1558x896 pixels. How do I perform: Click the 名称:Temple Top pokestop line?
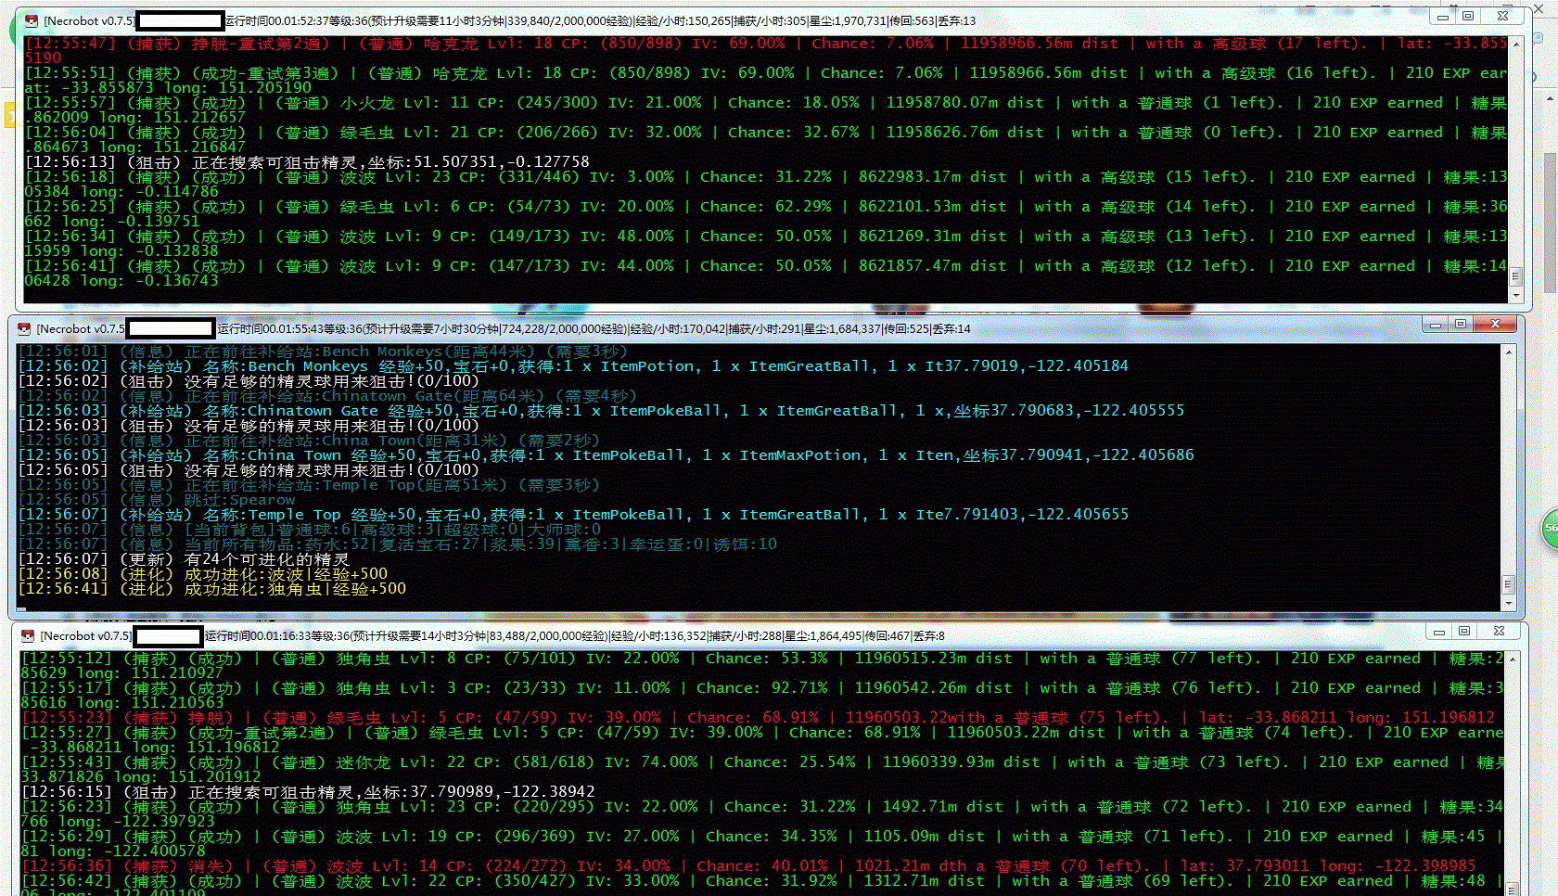coord(573,515)
